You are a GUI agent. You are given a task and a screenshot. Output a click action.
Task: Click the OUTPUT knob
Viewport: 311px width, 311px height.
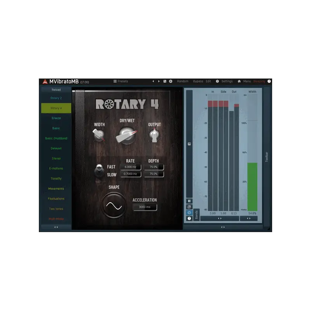pyautogui.click(x=154, y=135)
